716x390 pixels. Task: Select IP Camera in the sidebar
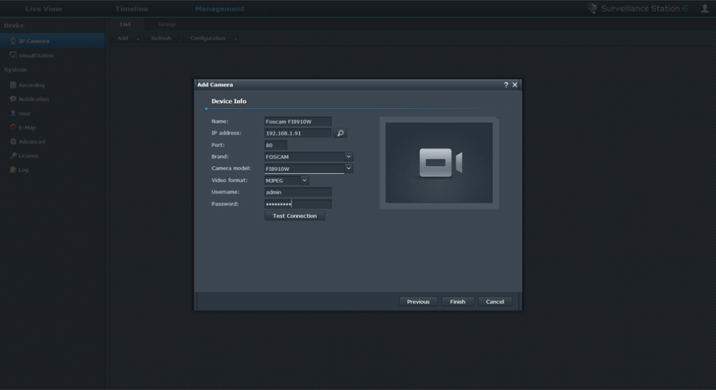click(x=33, y=41)
